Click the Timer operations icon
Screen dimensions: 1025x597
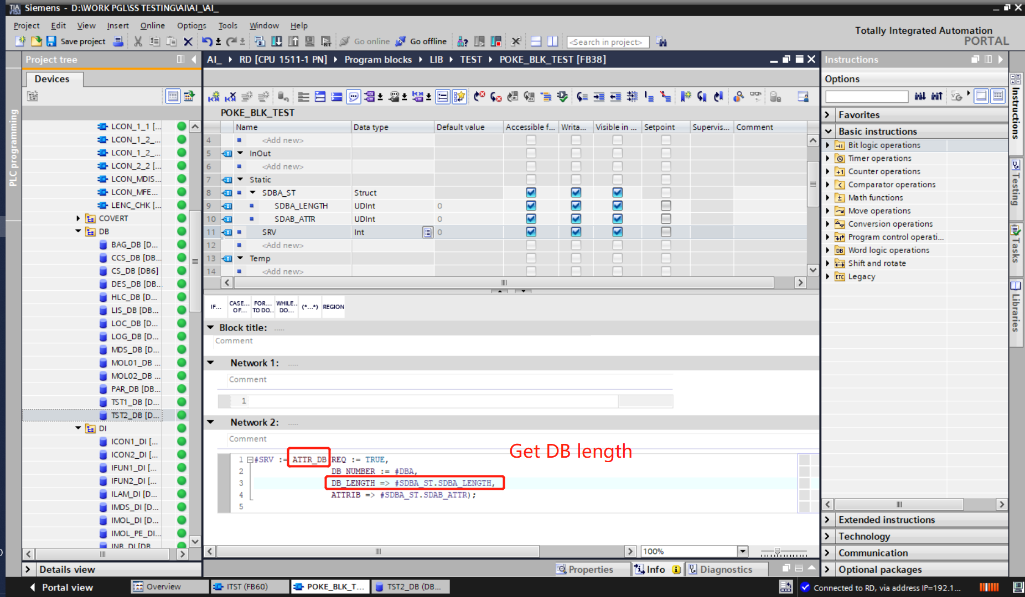(x=840, y=159)
